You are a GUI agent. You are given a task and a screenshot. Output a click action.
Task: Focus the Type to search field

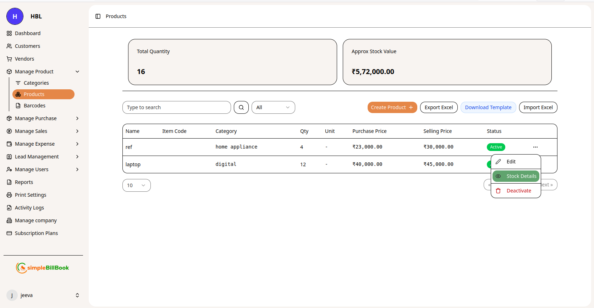[176, 107]
